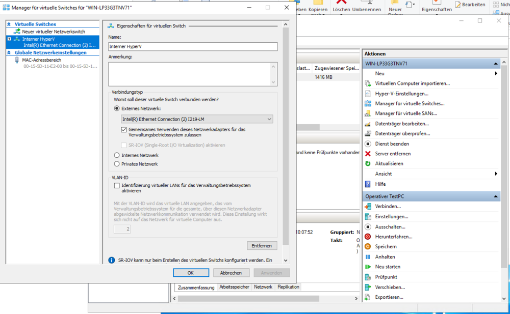Collapse the Operativer TestPC actions section
Screen dimensions: 510x314
pos(495,196)
